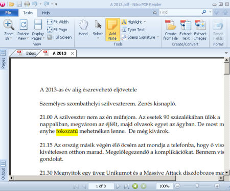Open the Find options dropdown arrow

[210, 12]
